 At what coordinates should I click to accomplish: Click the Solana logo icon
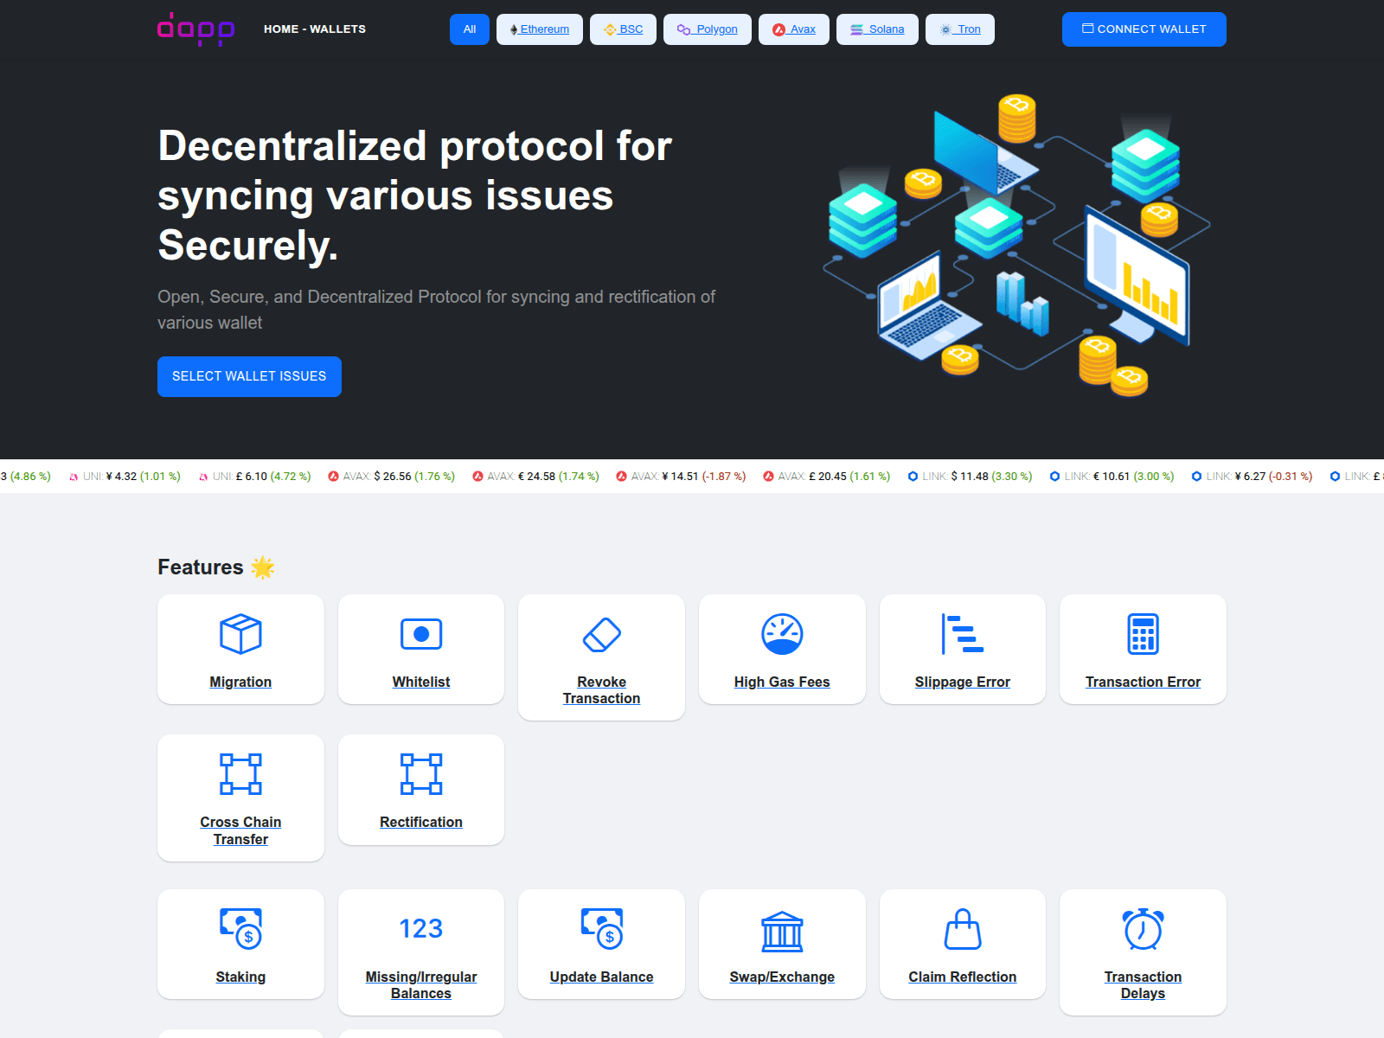point(856,29)
